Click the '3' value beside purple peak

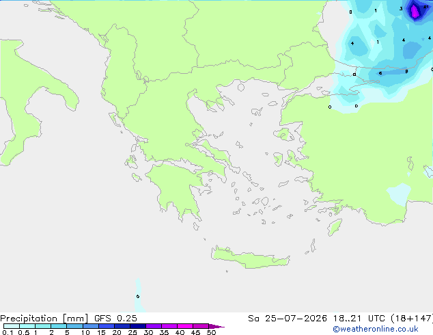(401, 9)
